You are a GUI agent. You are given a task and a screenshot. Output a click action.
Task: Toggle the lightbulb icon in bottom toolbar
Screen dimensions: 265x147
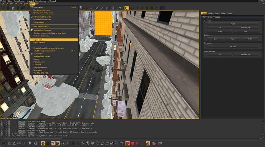(x=30, y=143)
